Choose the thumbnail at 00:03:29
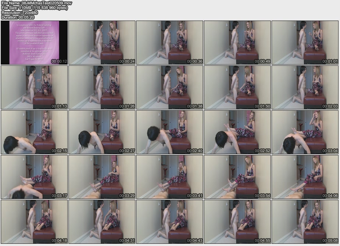This screenshot has width=340, height=246. (102, 177)
